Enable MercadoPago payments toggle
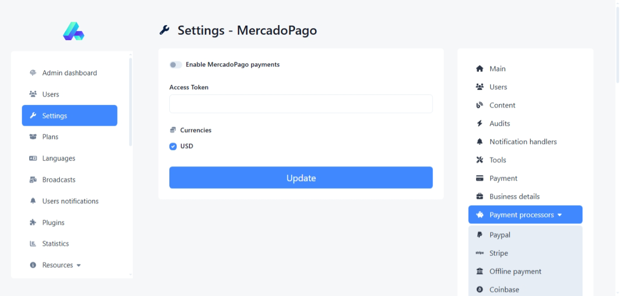This screenshot has width=620, height=296. coord(175,65)
